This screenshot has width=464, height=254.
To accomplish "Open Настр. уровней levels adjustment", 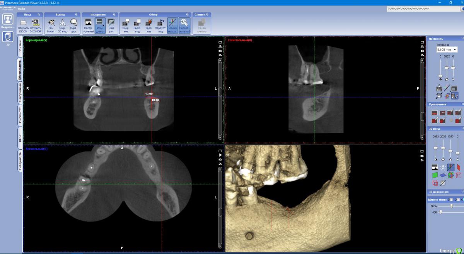I will (88, 24).
